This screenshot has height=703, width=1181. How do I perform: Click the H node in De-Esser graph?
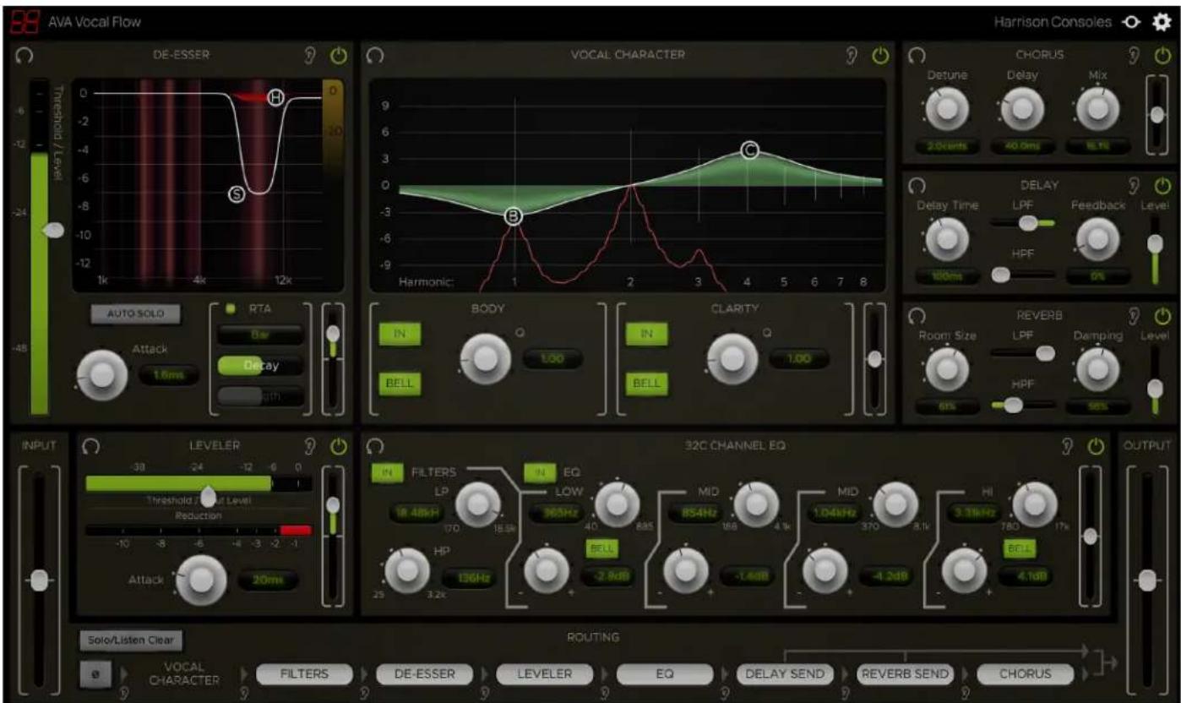click(275, 98)
